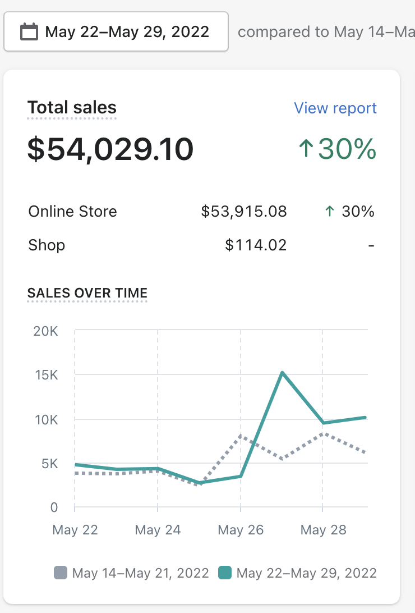This screenshot has height=613, width=415.
Task: Open the View report link
Action: click(x=335, y=108)
